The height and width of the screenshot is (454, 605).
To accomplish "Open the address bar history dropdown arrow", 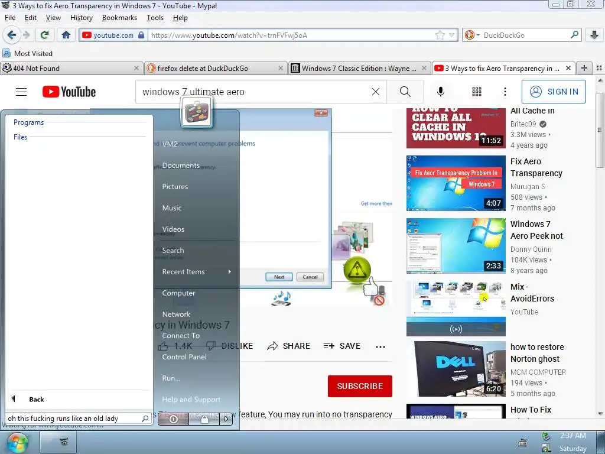I will 451,35.
